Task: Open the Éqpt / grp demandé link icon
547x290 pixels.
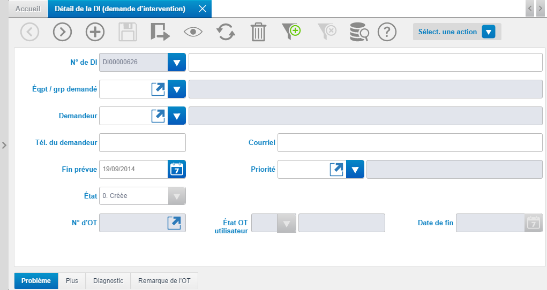Action: coord(158,89)
